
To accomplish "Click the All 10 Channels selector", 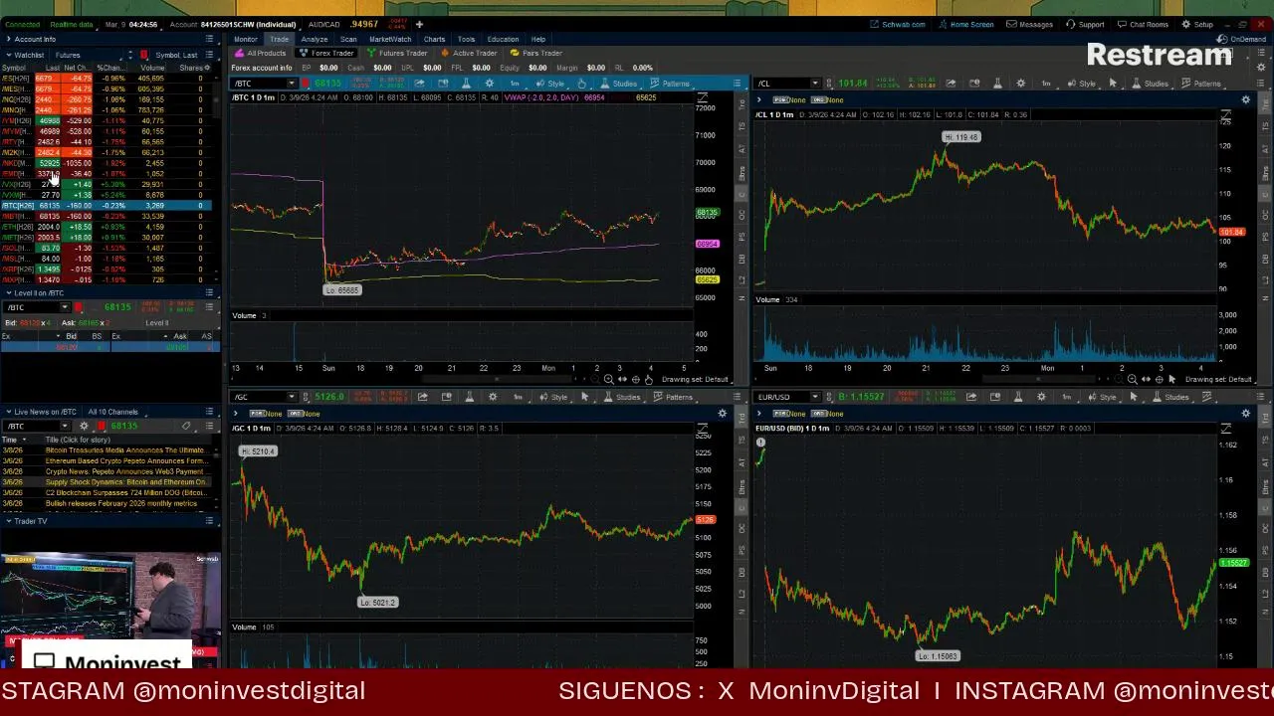I will tap(112, 412).
